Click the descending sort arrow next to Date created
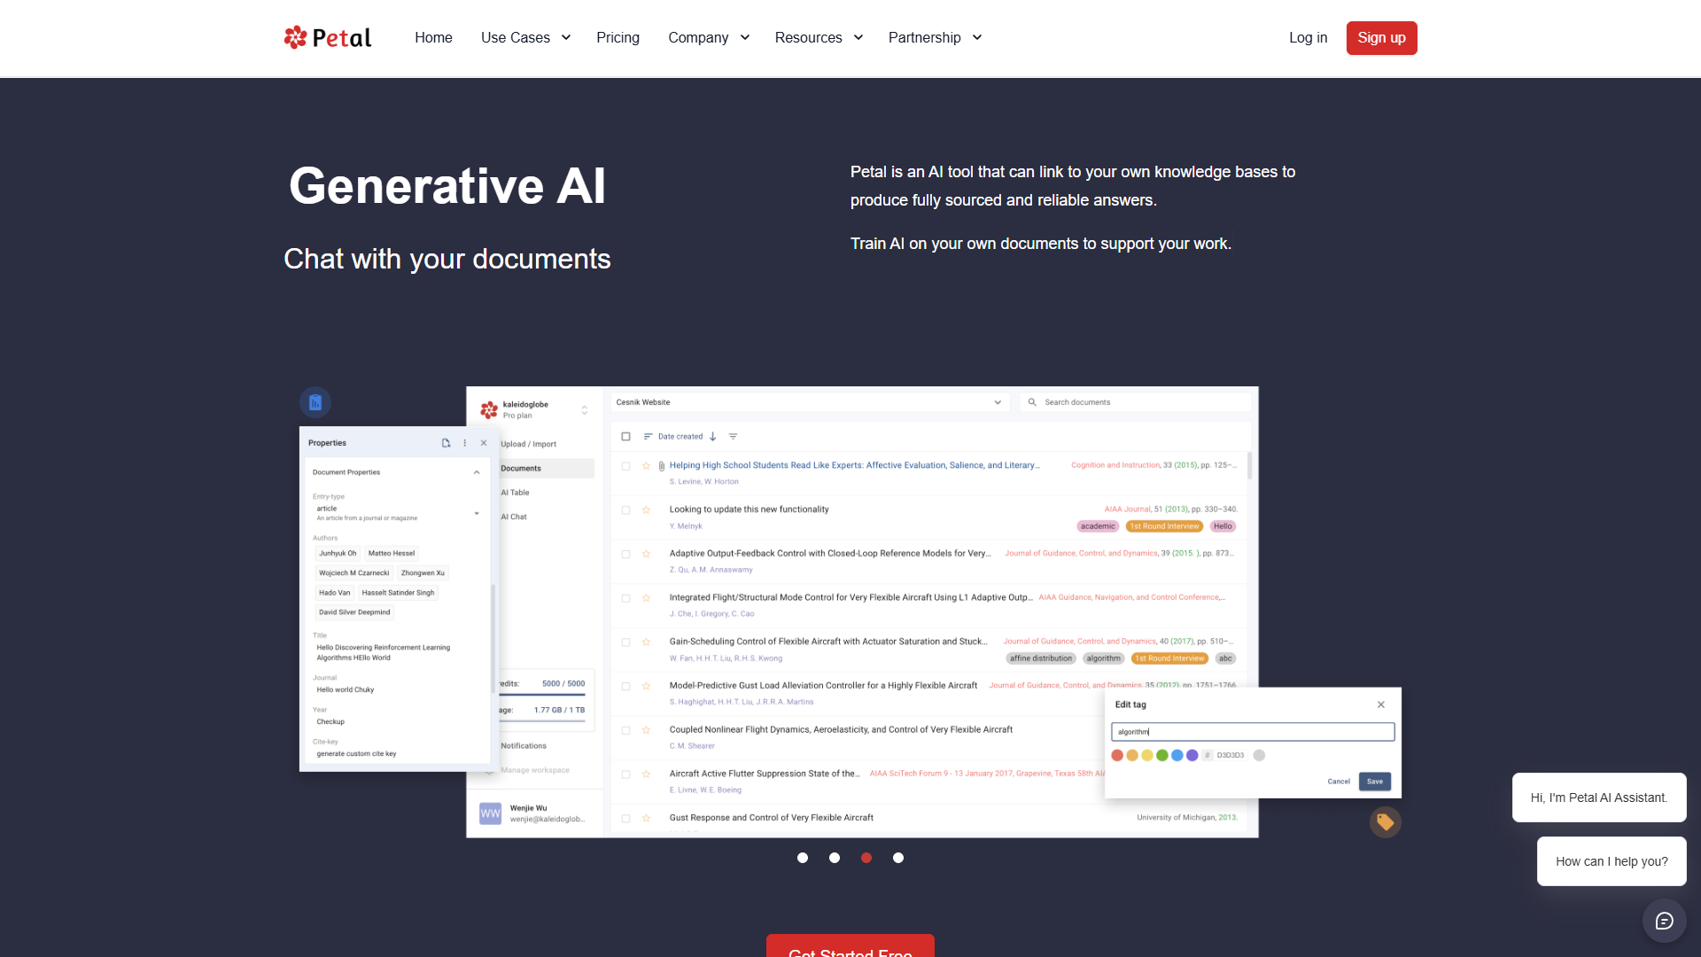 tap(712, 436)
